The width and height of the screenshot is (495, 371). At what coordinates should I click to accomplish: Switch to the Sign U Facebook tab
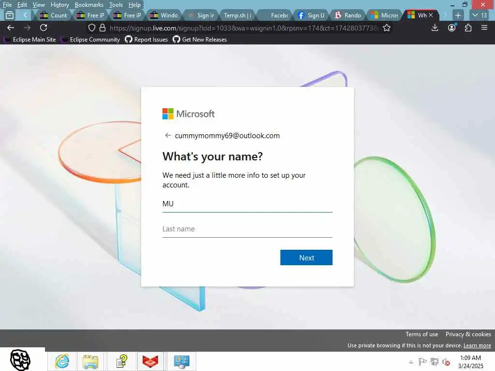311,15
